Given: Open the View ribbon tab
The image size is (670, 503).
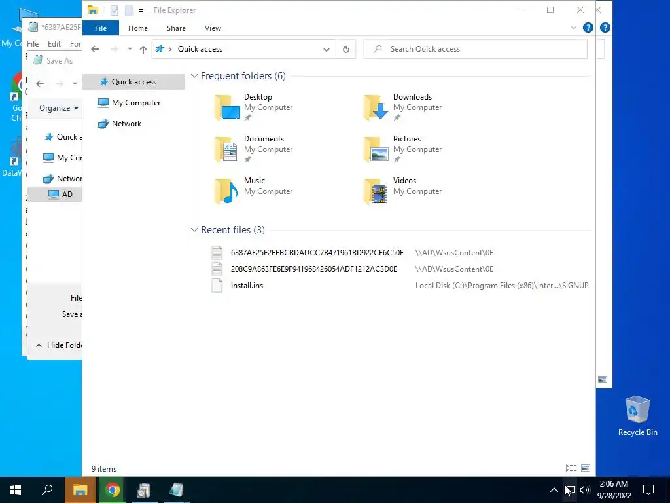Looking at the screenshot, I should (x=213, y=28).
